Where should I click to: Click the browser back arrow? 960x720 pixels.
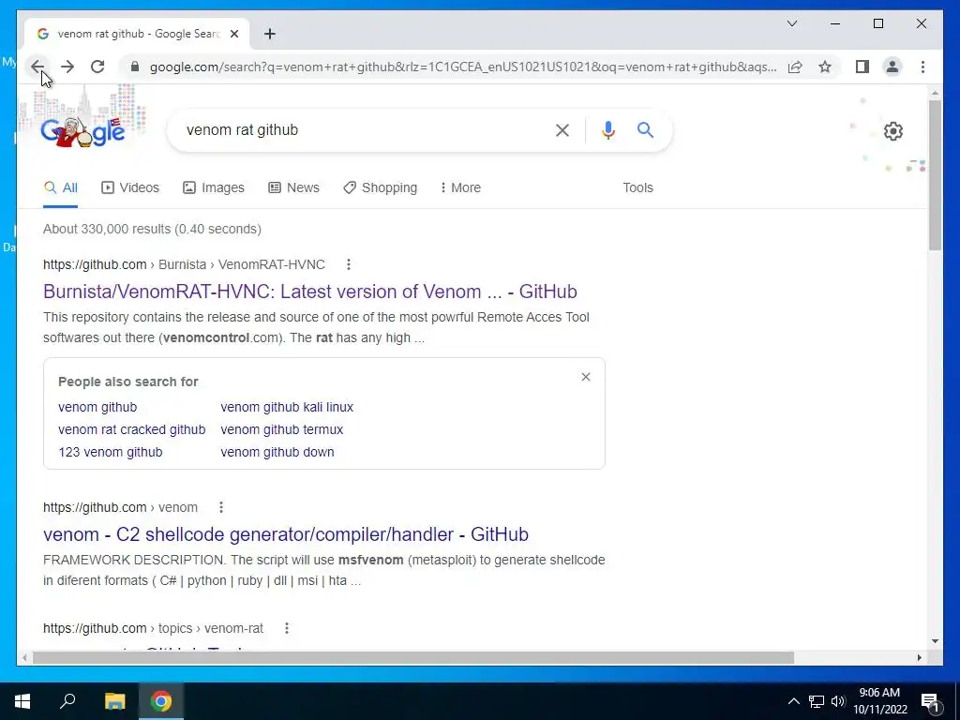(37, 67)
